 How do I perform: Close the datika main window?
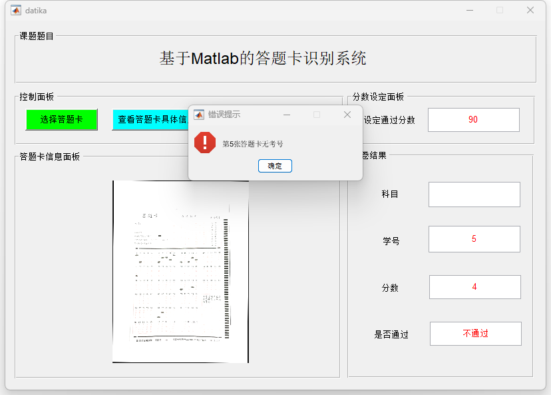(x=530, y=10)
